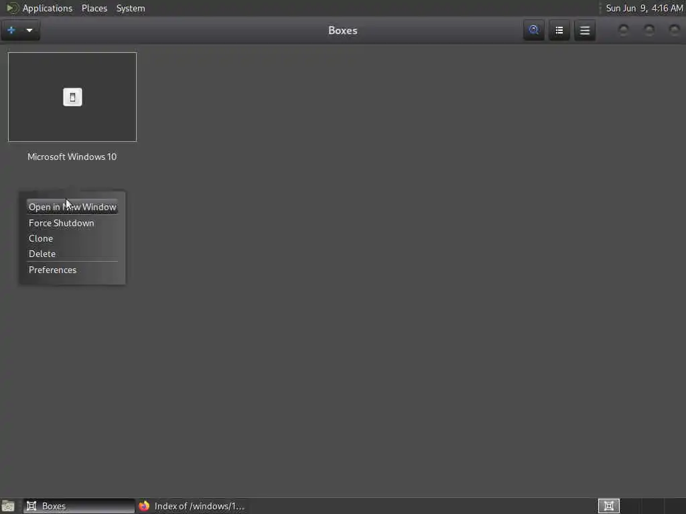
Task: Click the Boxes taskbar button
Action: point(79,506)
